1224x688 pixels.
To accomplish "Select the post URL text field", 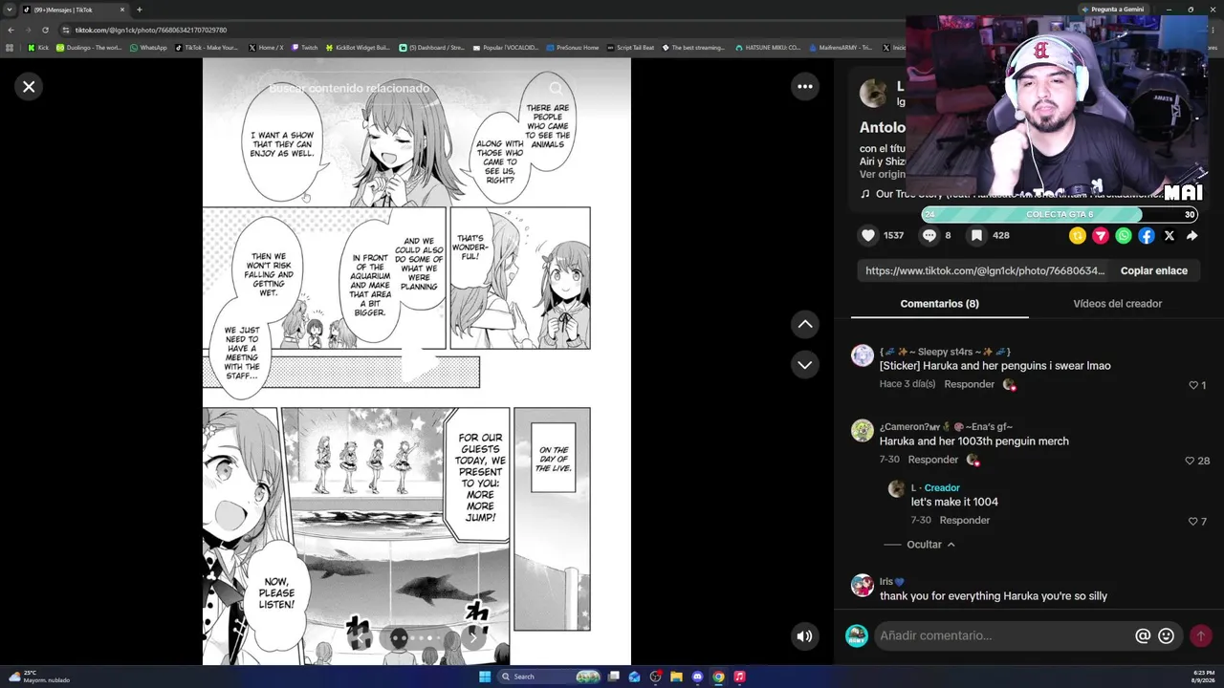I will [x=985, y=271].
